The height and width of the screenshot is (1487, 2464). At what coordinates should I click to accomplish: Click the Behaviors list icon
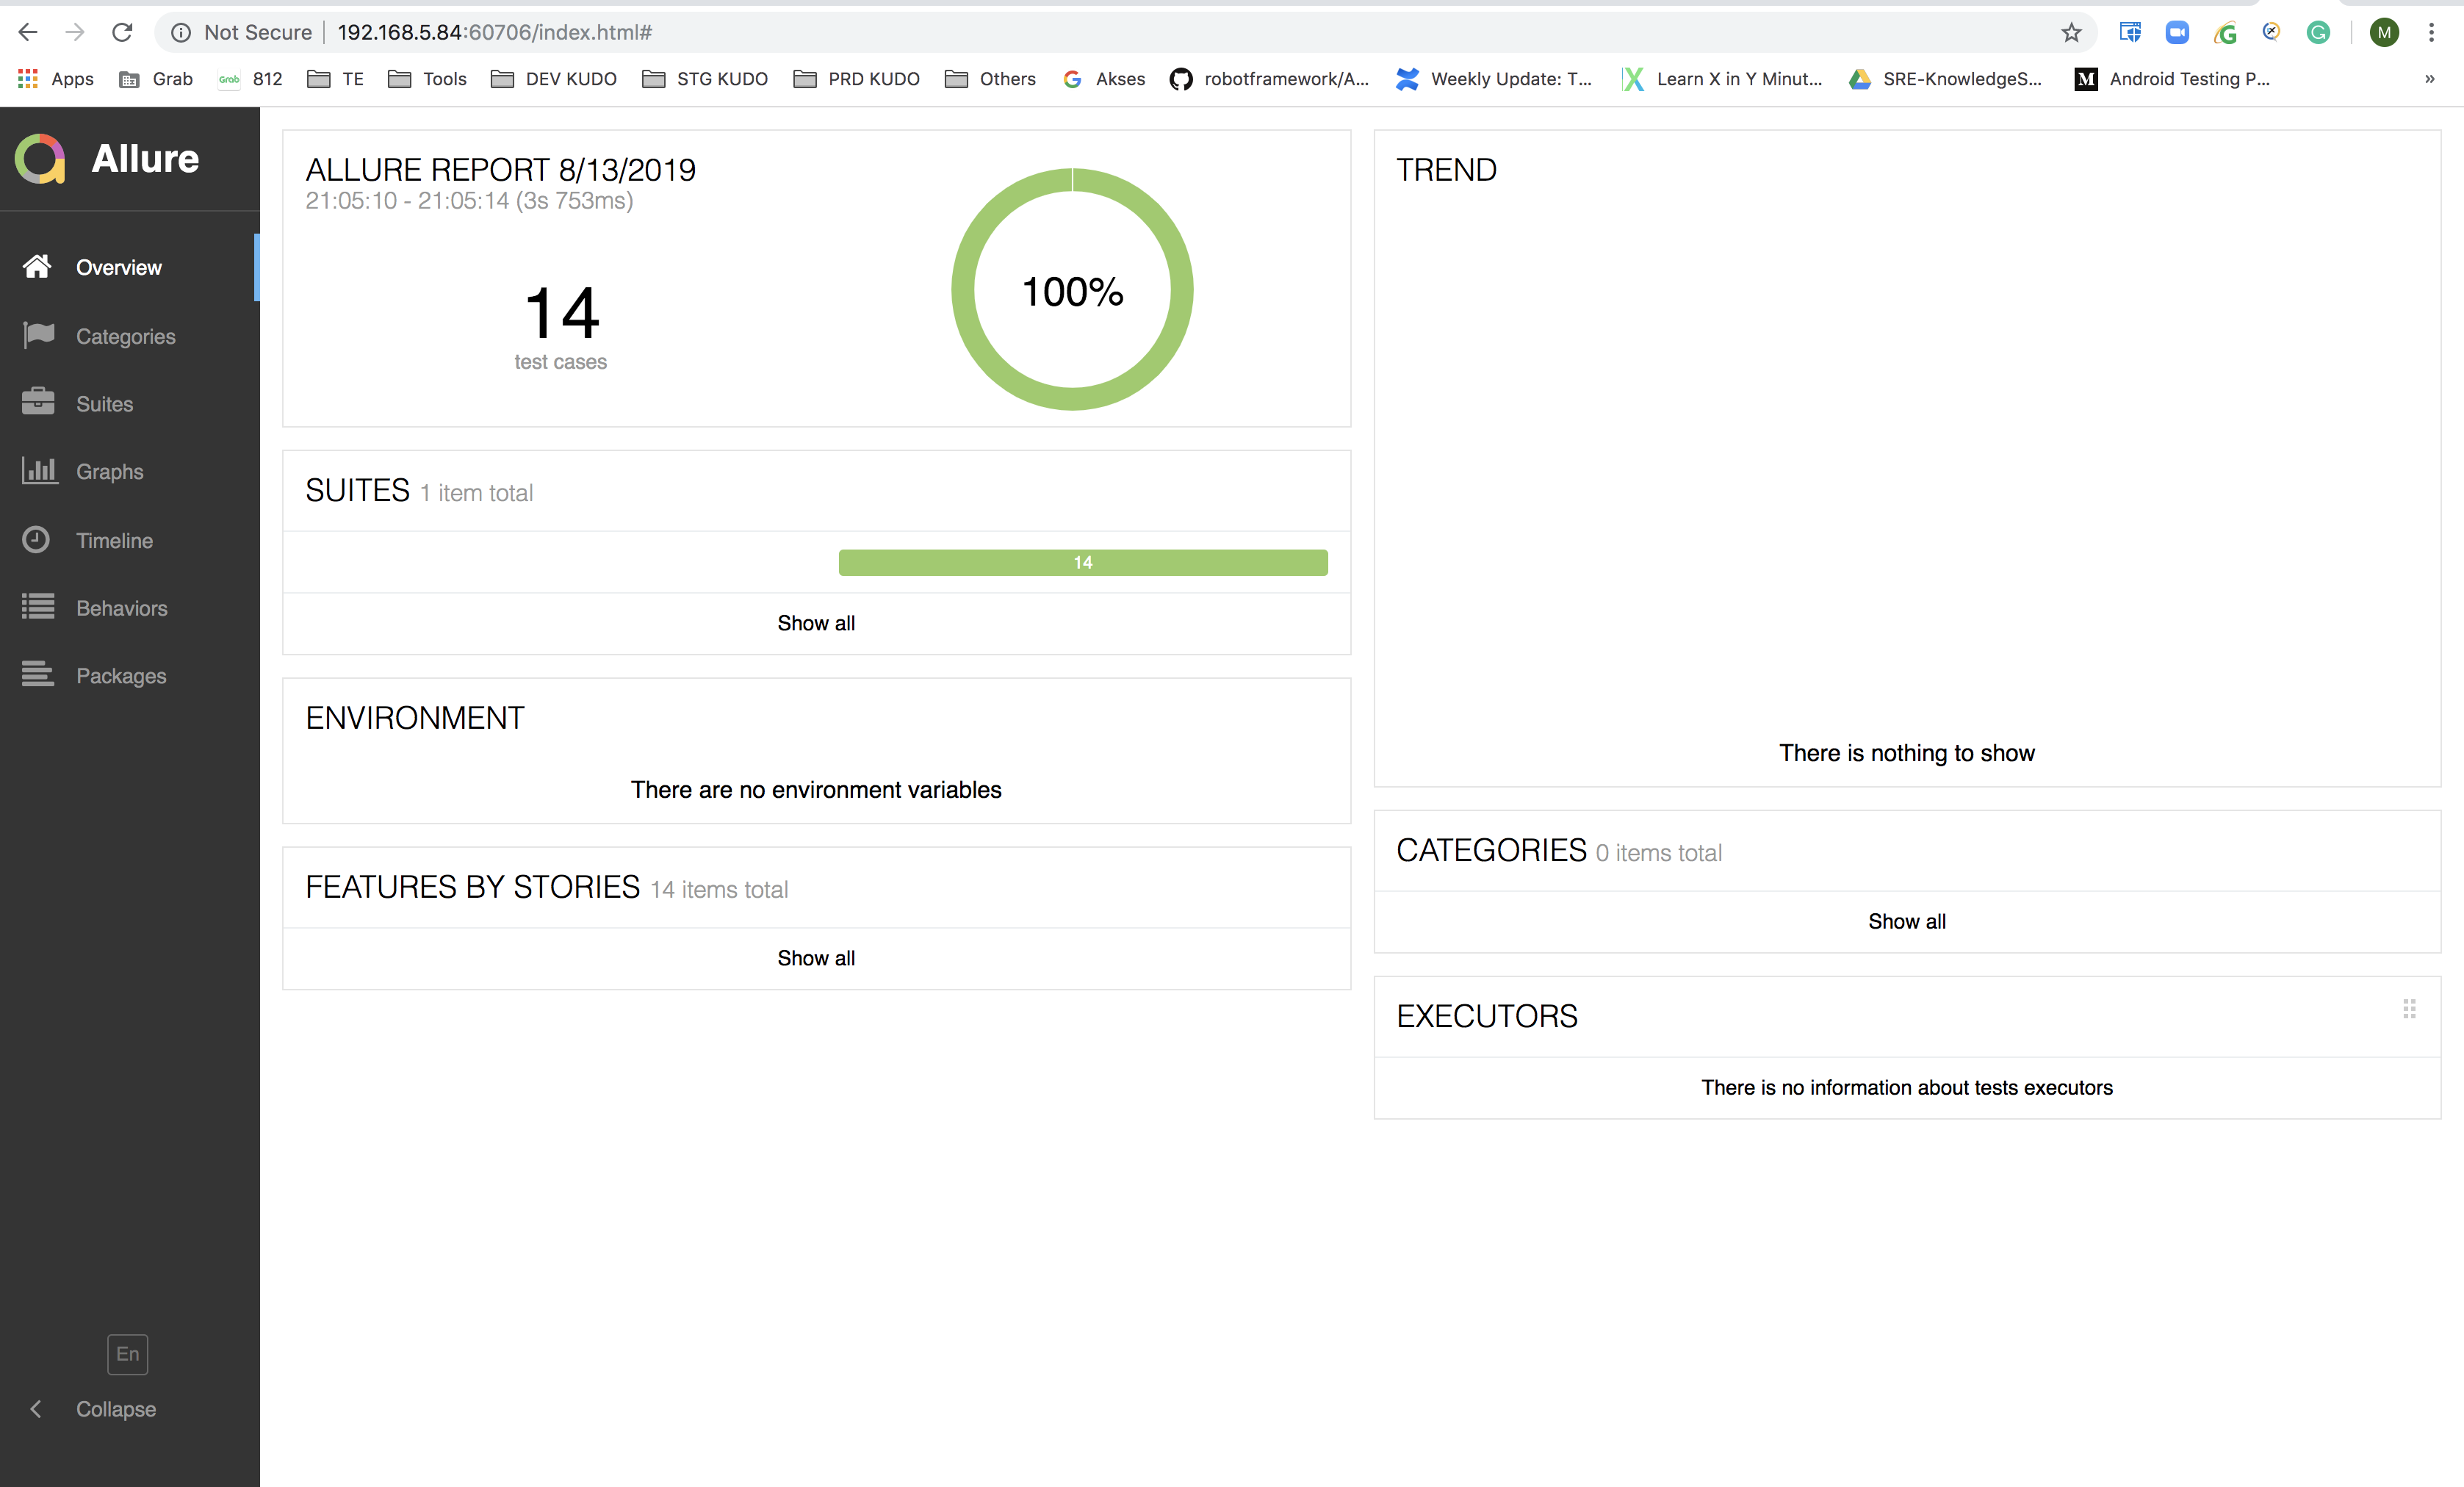pyautogui.click(x=38, y=607)
